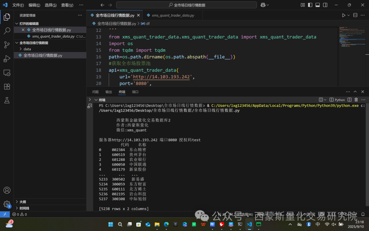Show hidden tray icons chevron
Viewport: 369px width, 231px height.
290,224
